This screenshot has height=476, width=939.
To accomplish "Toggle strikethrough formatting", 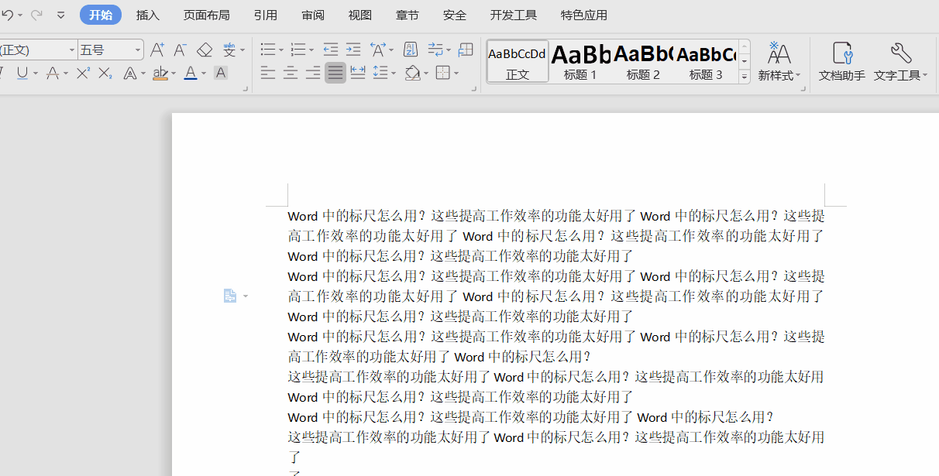I will tap(52, 73).
